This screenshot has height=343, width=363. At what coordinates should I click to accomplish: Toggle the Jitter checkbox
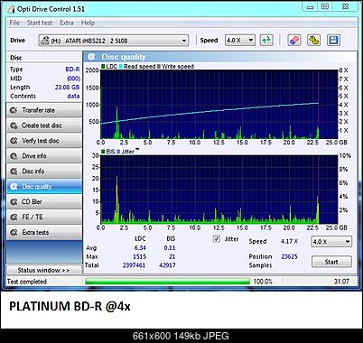coord(217,239)
